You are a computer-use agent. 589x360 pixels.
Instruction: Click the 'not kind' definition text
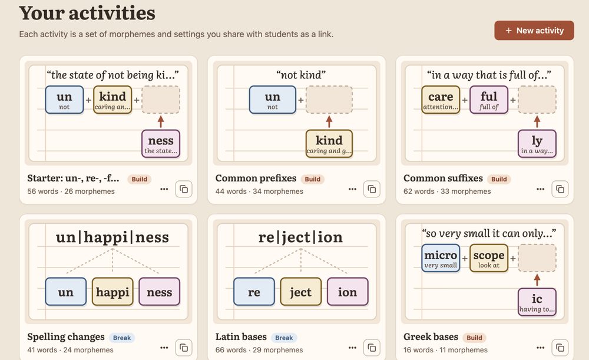(301, 75)
